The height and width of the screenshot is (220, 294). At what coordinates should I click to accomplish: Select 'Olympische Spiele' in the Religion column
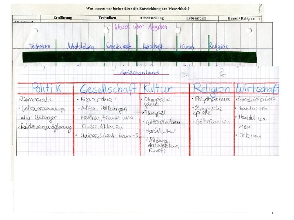207,110
